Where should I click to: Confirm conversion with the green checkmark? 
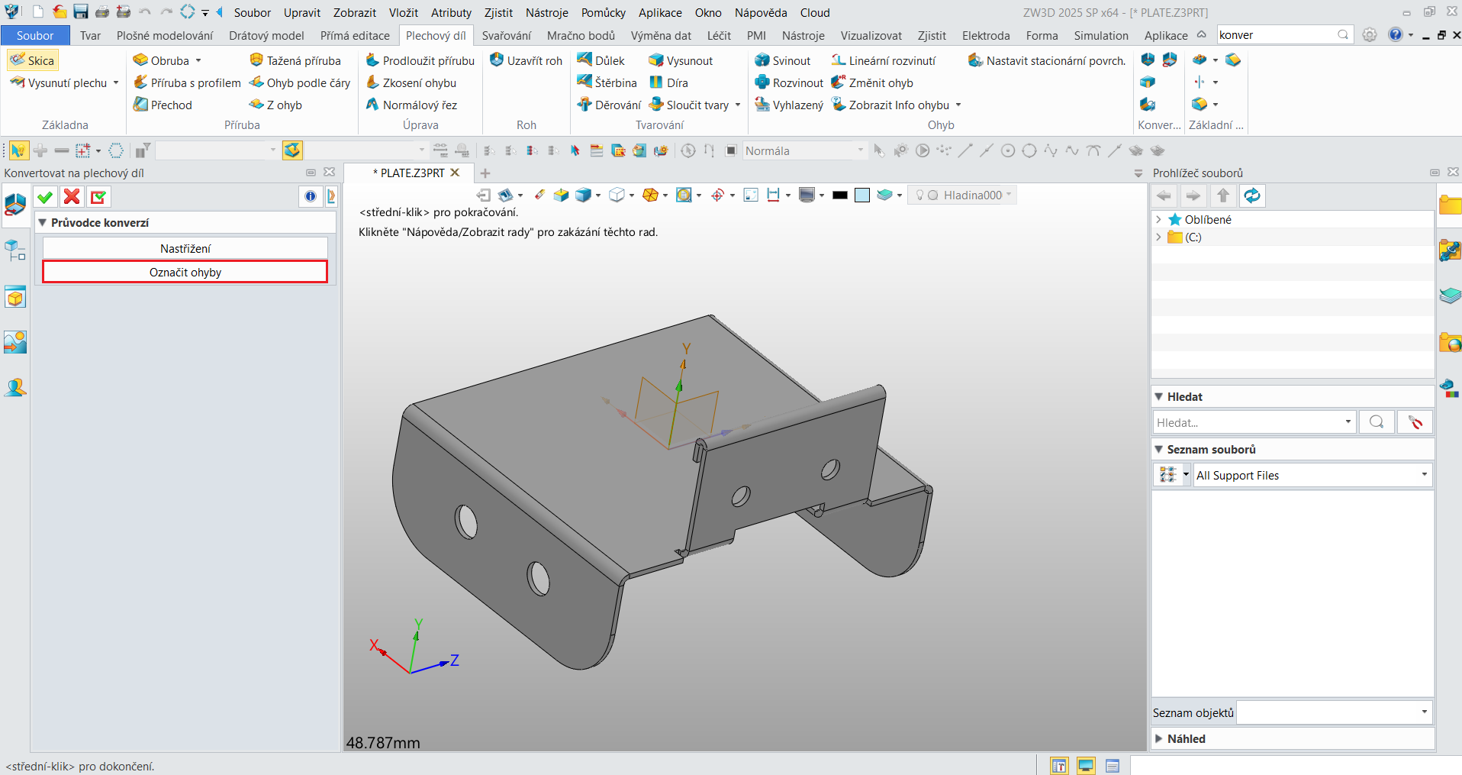pyautogui.click(x=45, y=197)
